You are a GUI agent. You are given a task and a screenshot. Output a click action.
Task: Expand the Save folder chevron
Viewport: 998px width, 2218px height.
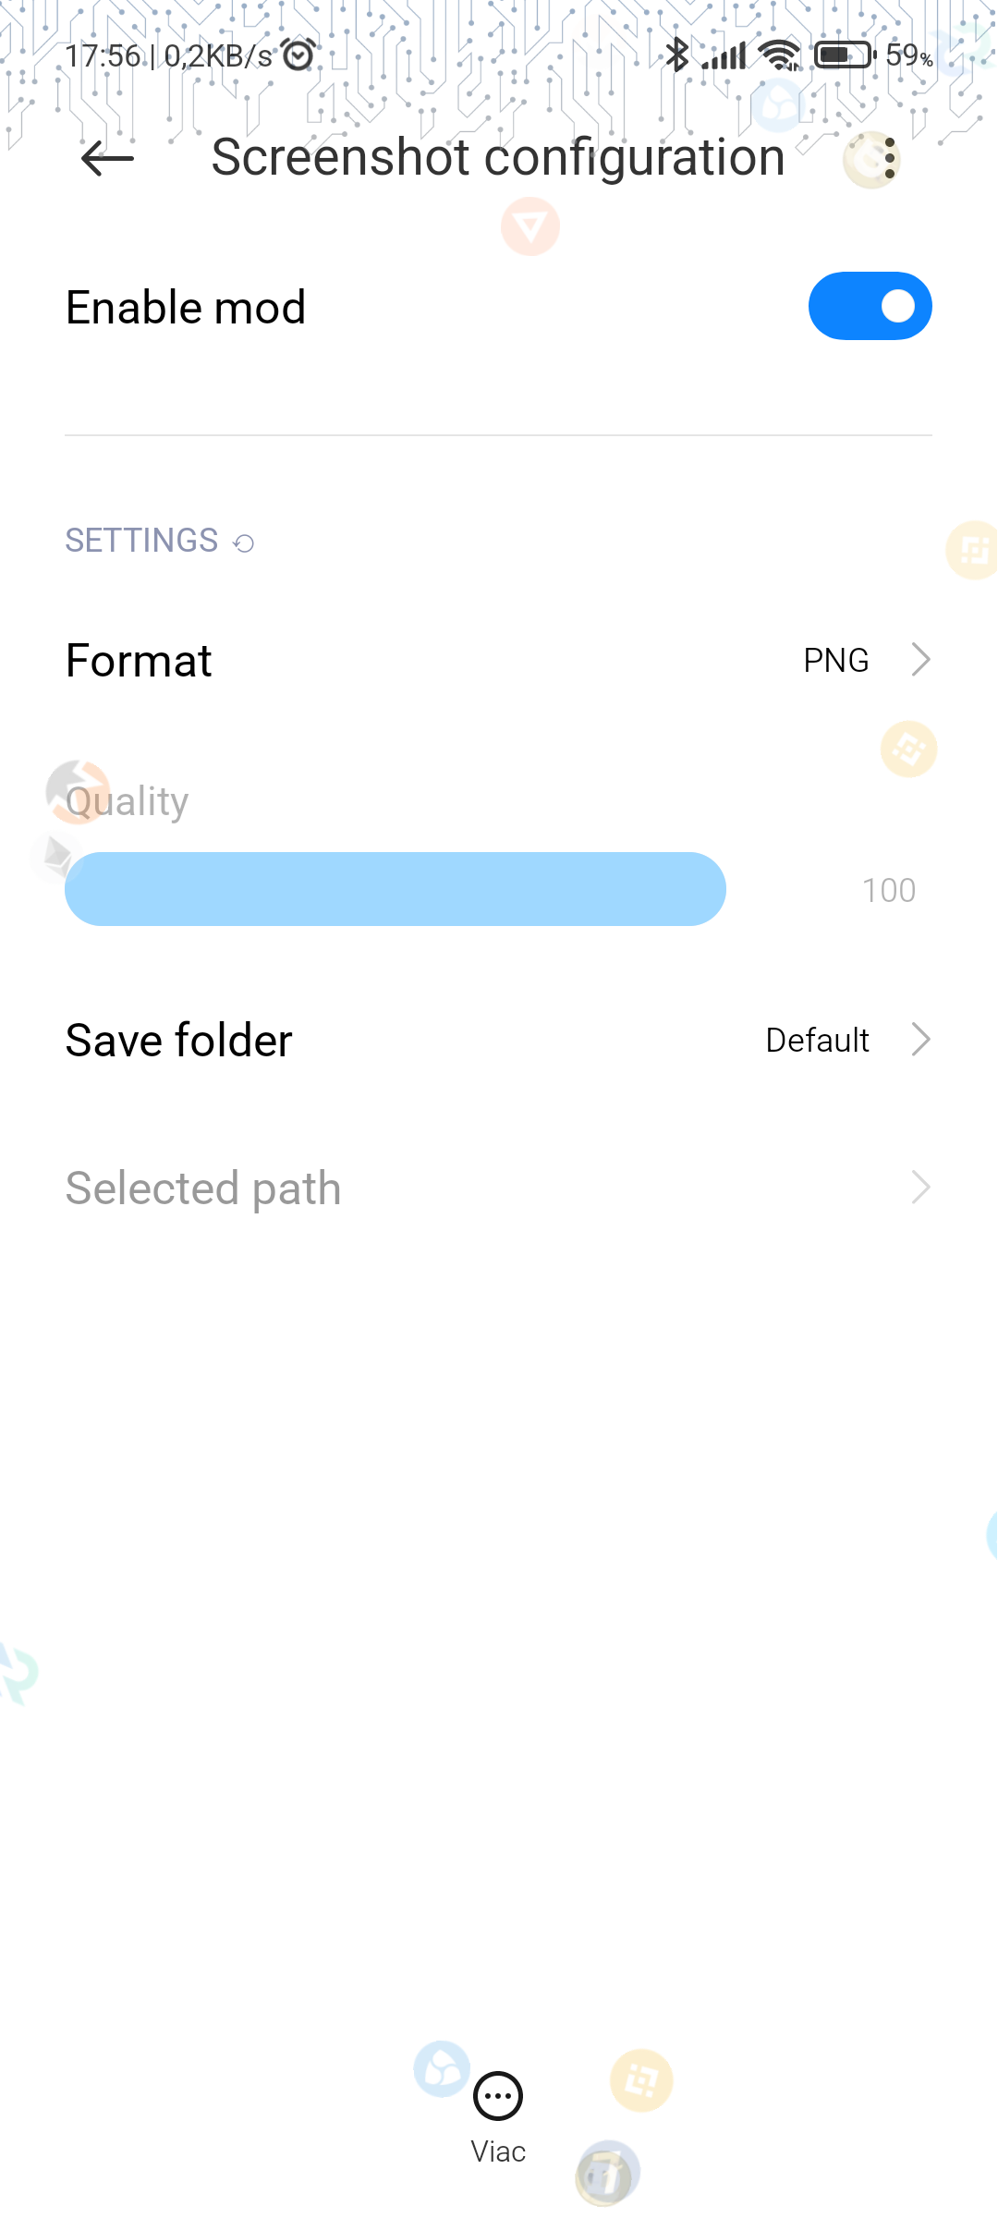920,1040
